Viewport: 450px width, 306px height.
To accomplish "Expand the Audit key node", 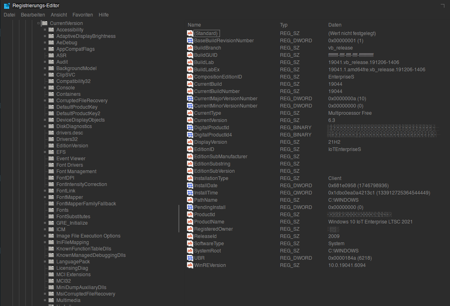I will [45, 62].
